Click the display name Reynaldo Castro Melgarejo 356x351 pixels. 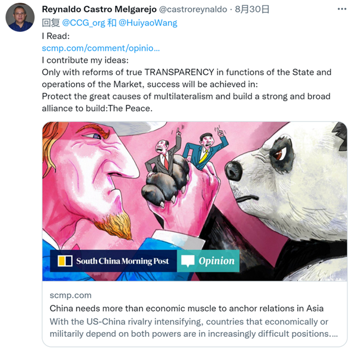coord(99,9)
